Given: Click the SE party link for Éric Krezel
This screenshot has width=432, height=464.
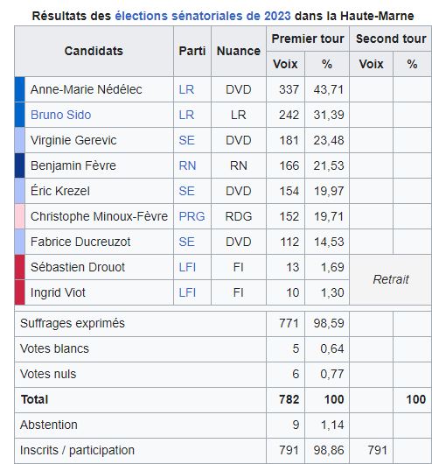Looking at the screenshot, I should [186, 191].
